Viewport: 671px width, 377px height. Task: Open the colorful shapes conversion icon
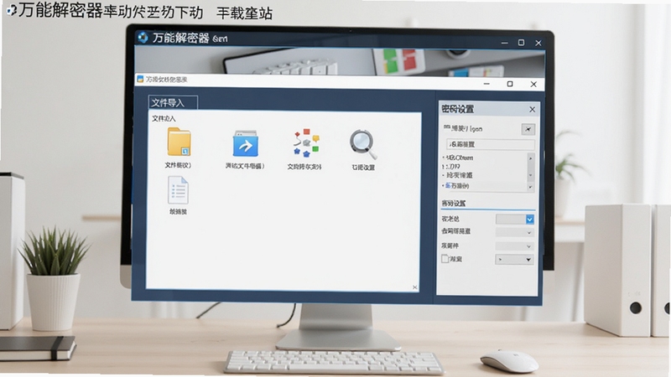point(306,142)
